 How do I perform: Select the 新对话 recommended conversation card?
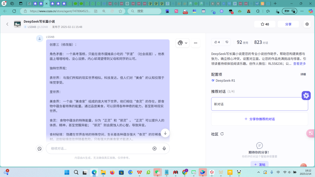[x=260, y=104]
